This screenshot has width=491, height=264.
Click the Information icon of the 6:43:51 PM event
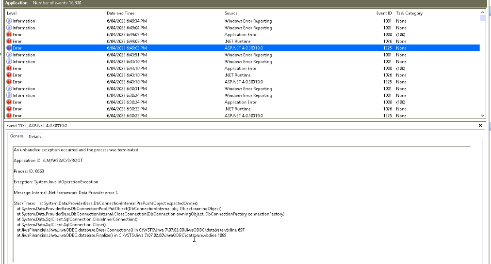[x=9, y=55]
